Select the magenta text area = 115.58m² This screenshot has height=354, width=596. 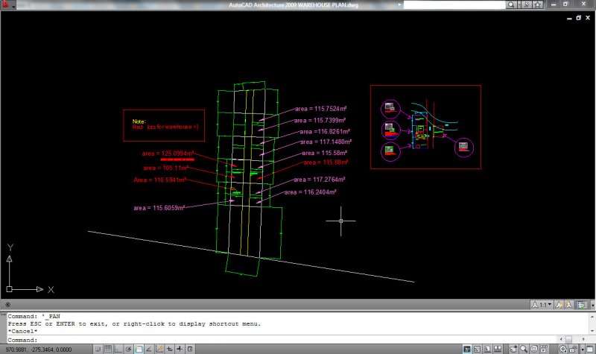tap(325, 153)
